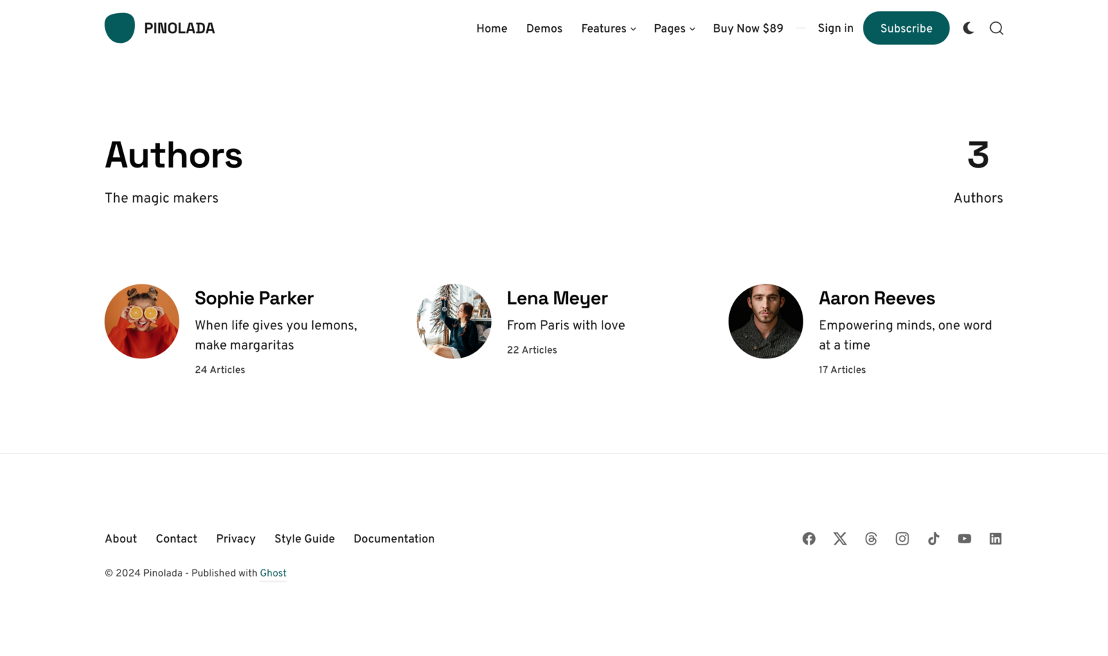The image size is (1108, 656).
Task: Follow the Ghost link in footer
Action: coord(273,573)
